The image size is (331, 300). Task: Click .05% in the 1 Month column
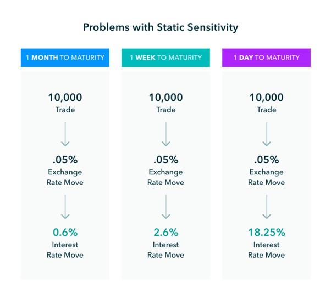click(x=65, y=160)
